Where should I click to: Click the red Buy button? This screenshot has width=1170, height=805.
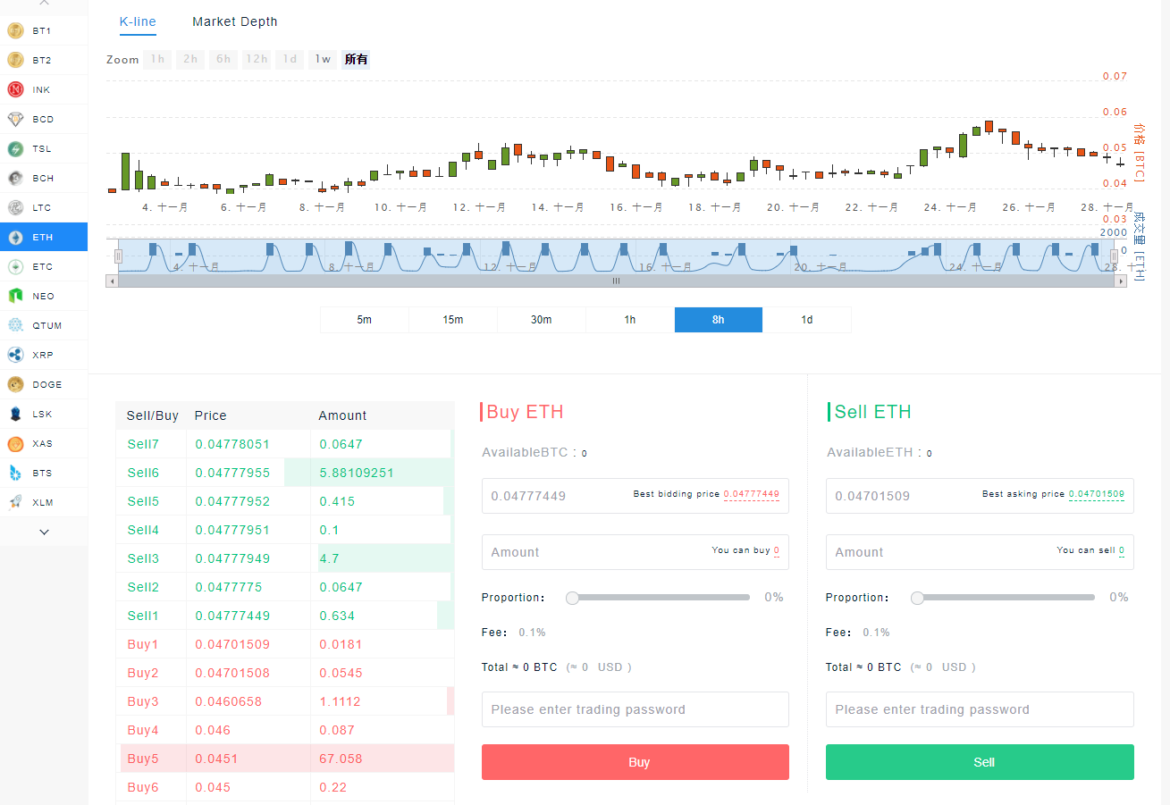click(x=635, y=762)
